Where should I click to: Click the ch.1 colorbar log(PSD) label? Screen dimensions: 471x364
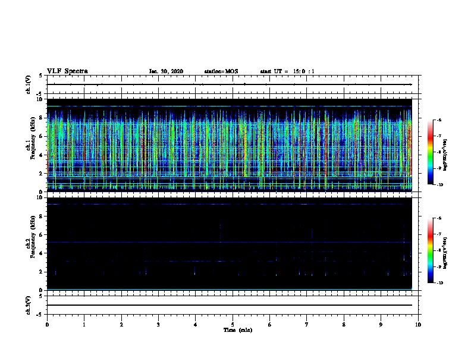coord(445,155)
